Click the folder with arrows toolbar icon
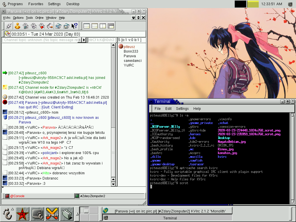This screenshot has width=296, height=222. click(x=58, y=26)
